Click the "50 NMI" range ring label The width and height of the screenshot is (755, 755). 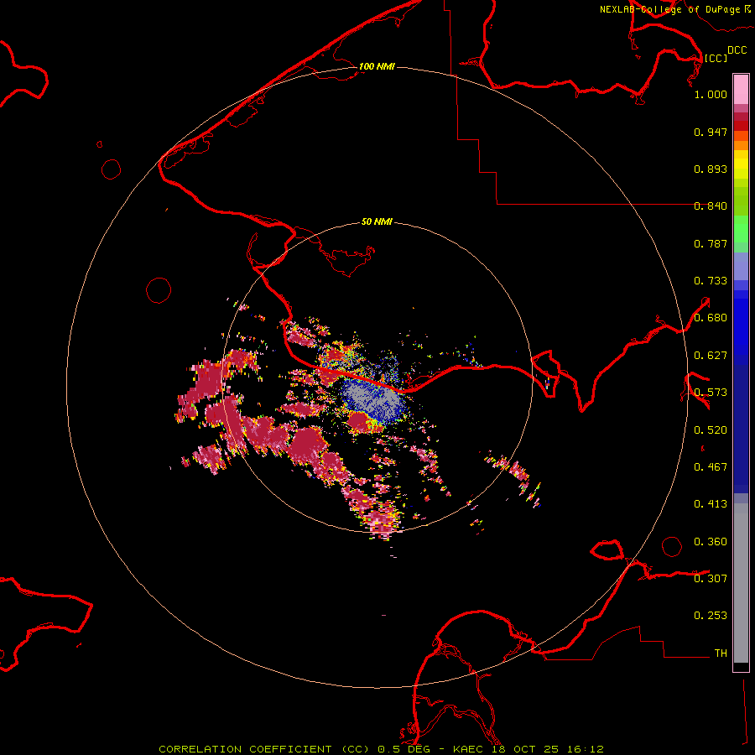point(377,221)
